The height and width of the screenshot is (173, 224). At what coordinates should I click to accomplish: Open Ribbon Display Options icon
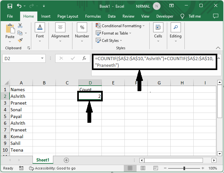(x=171, y=5)
